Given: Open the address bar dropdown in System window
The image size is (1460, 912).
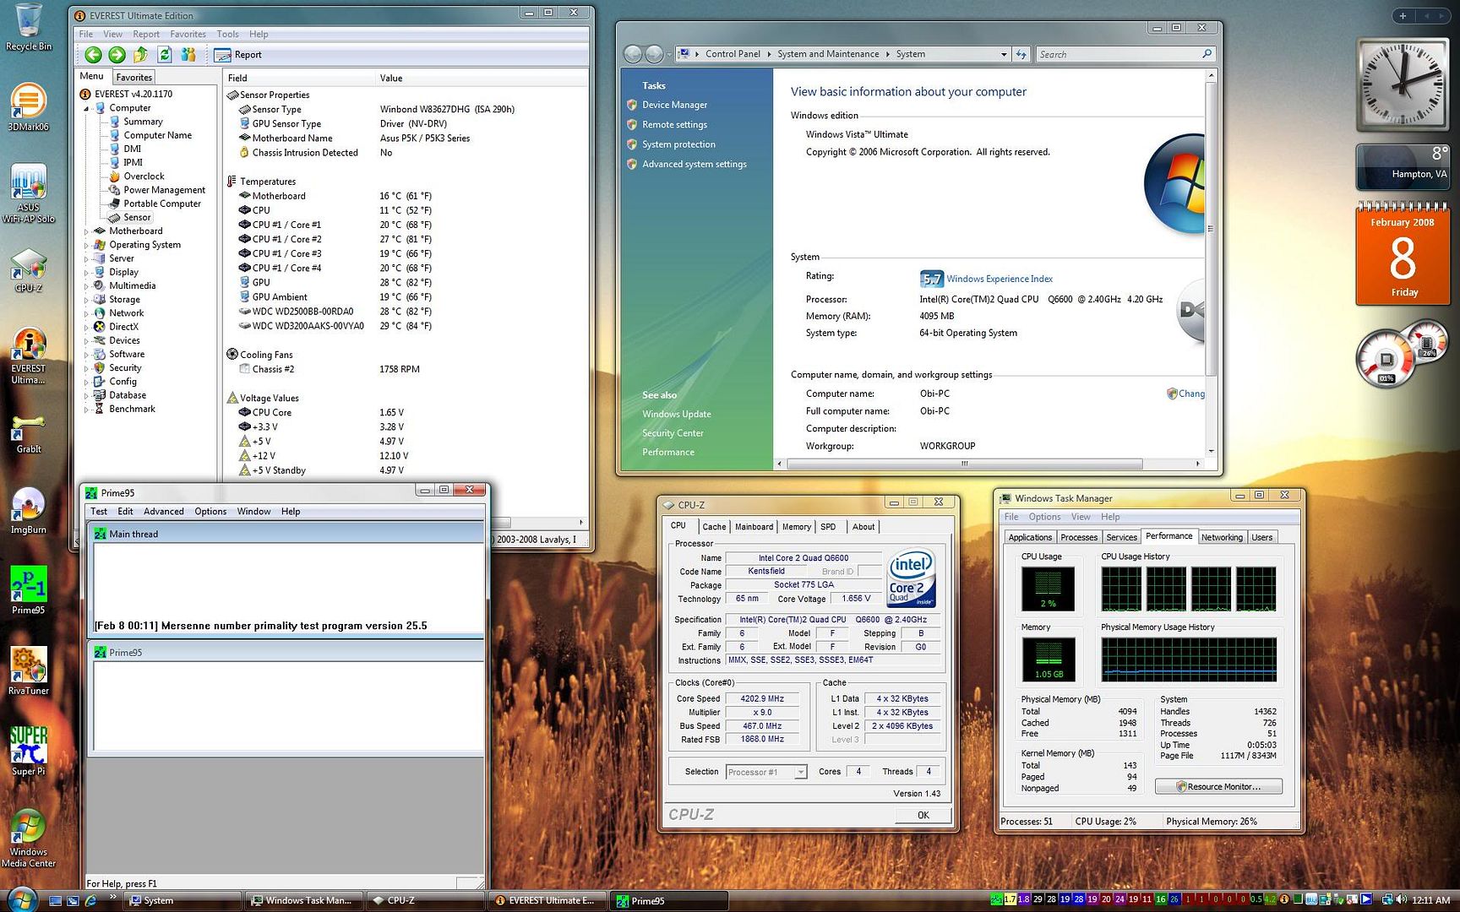Looking at the screenshot, I should 1003,54.
